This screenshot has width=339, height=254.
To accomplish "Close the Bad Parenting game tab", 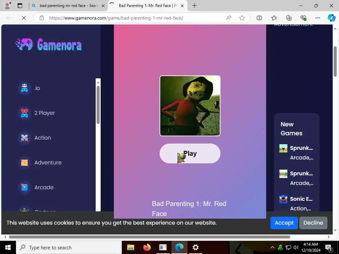I will [x=182, y=6].
